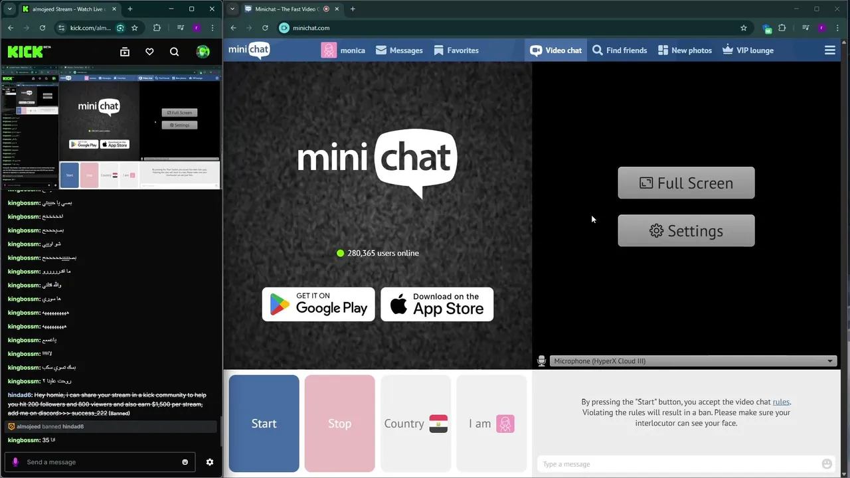Click the emoji picker icon in the Kick chat input
Image resolution: width=850 pixels, height=478 pixels.
click(185, 462)
